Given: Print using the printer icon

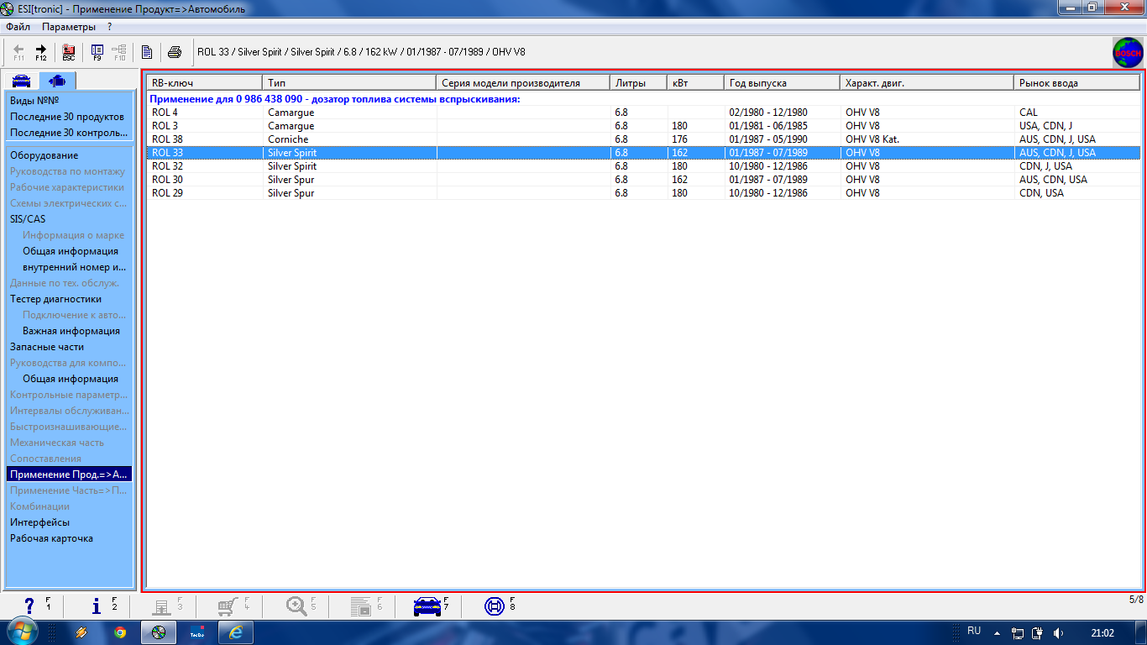Looking at the screenshot, I should coord(175,52).
